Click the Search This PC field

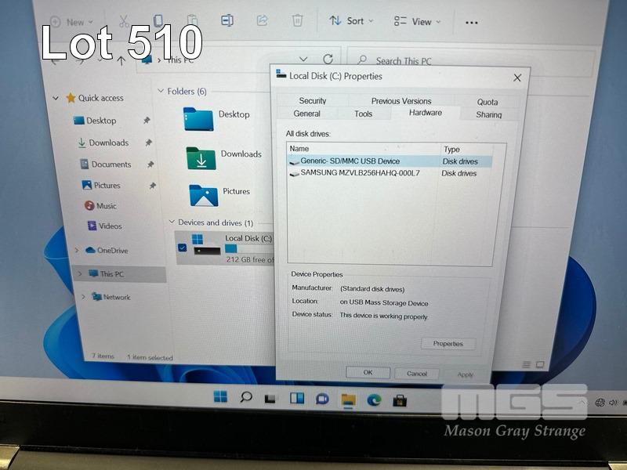(439, 61)
